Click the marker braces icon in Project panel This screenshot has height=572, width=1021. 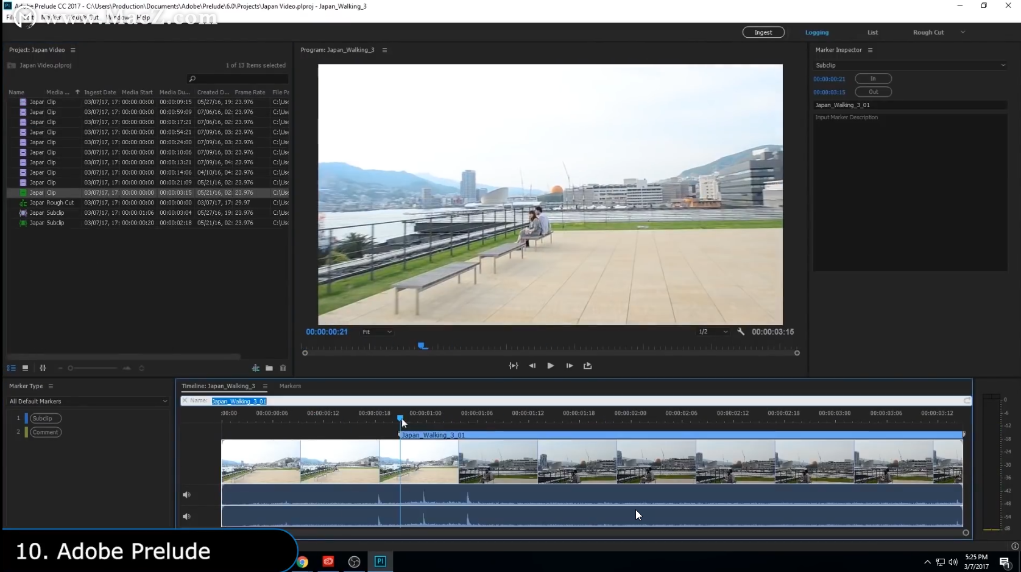[43, 368]
